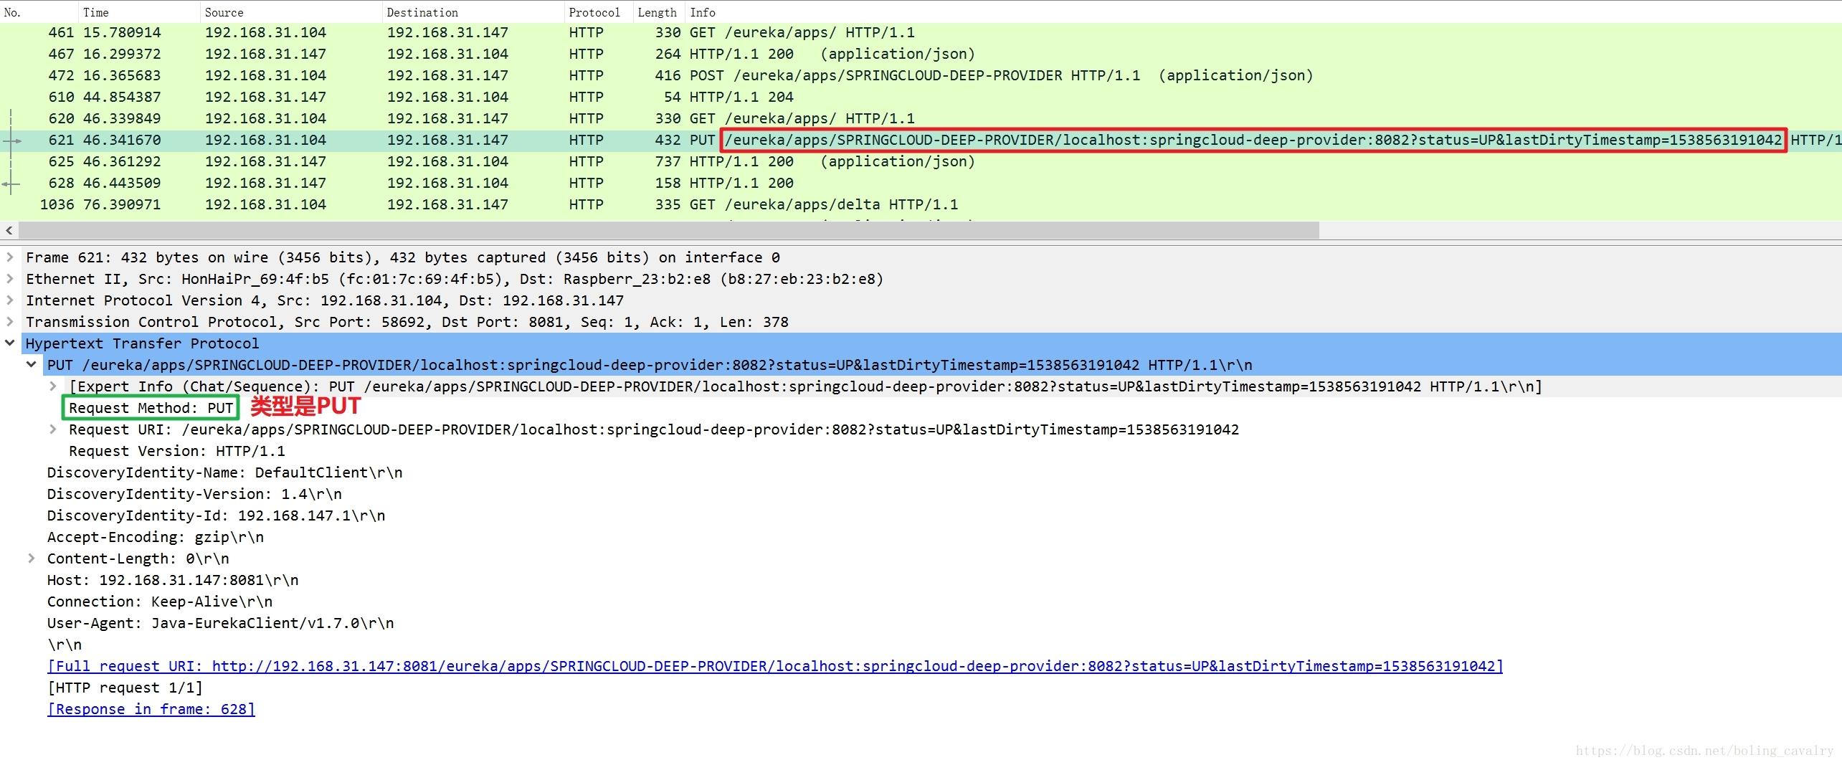
Task: Select the Request Method: PUT field
Action: tap(151, 408)
